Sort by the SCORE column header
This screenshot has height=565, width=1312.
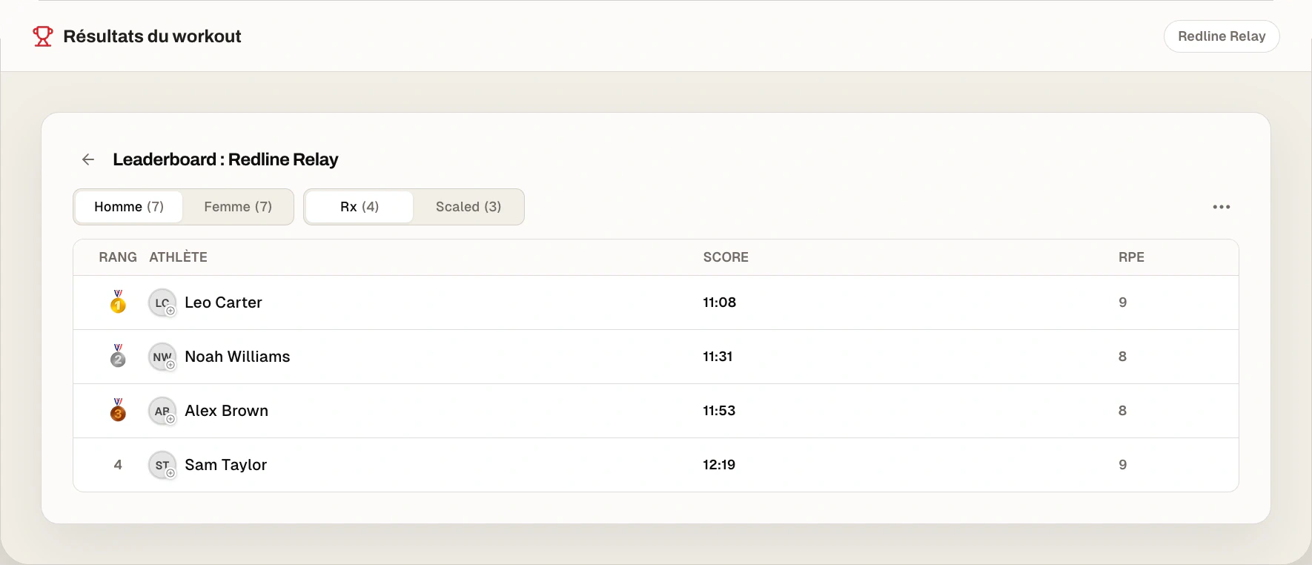(x=726, y=257)
